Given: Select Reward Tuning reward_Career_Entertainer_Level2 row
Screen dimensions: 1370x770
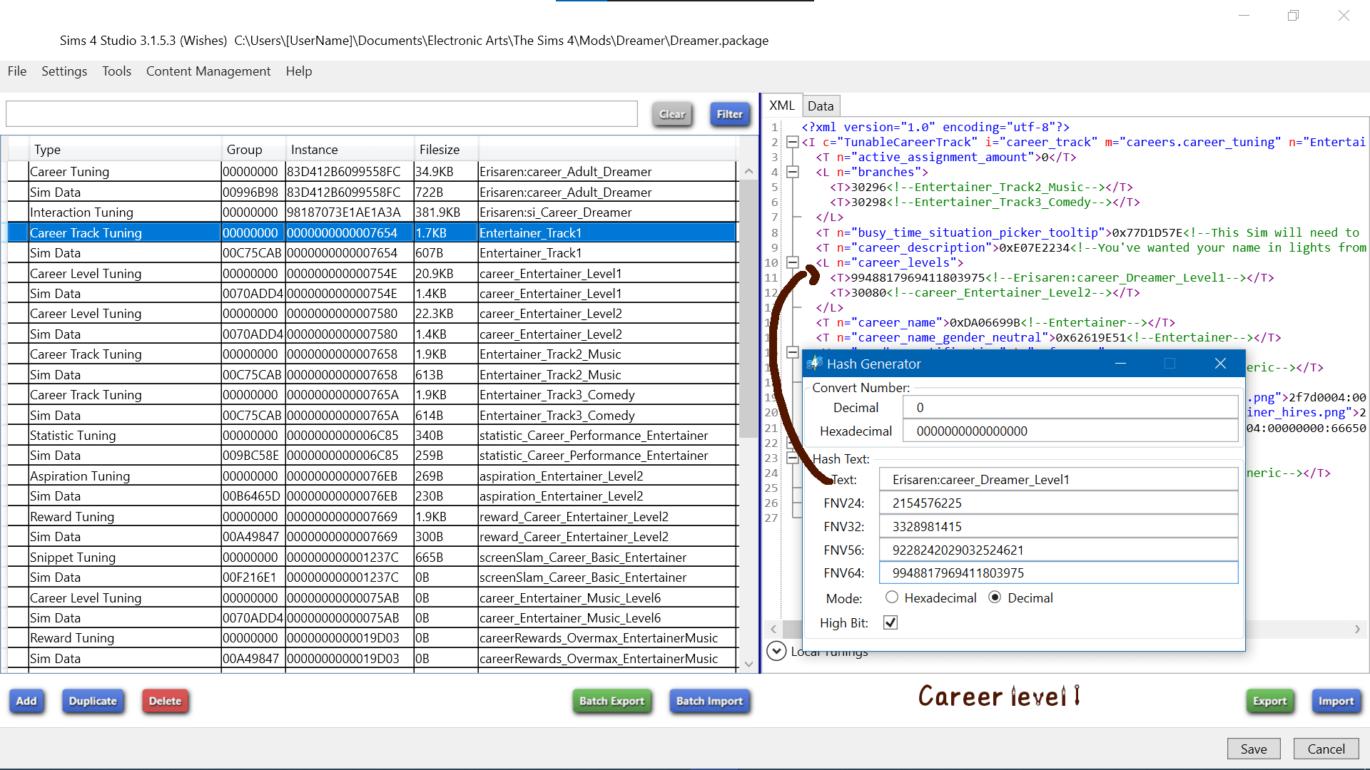Looking at the screenshot, I should pyautogui.click(x=372, y=516).
